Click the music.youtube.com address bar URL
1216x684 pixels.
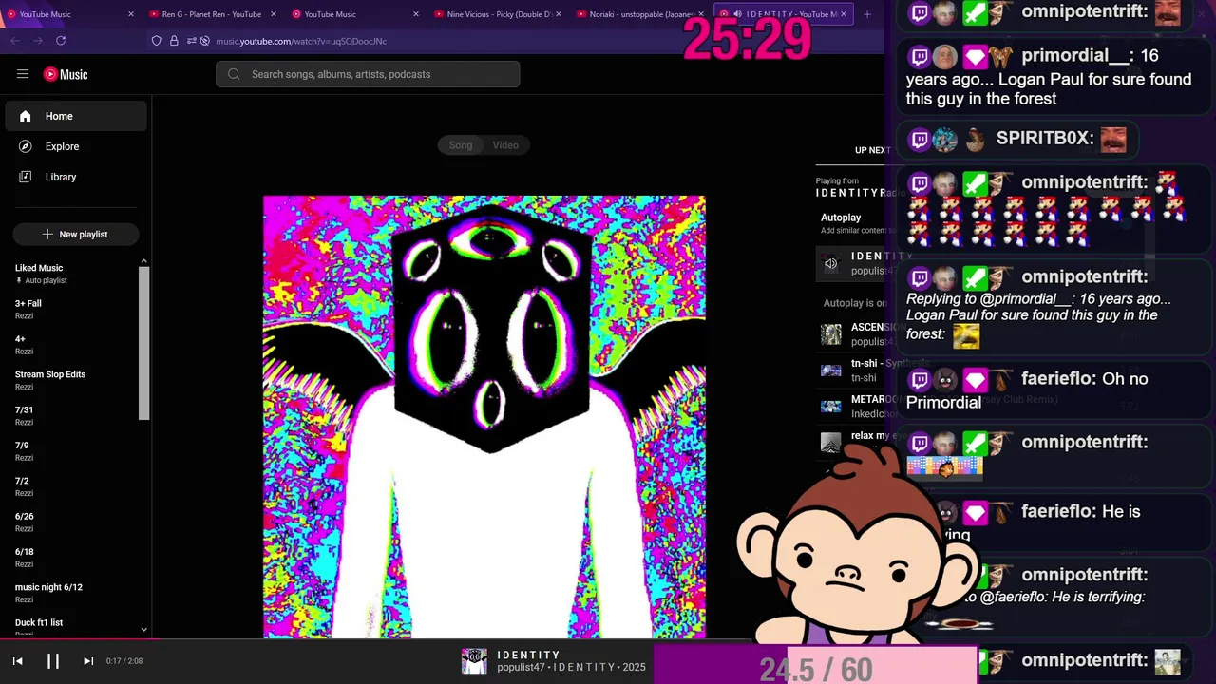point(301,41)
